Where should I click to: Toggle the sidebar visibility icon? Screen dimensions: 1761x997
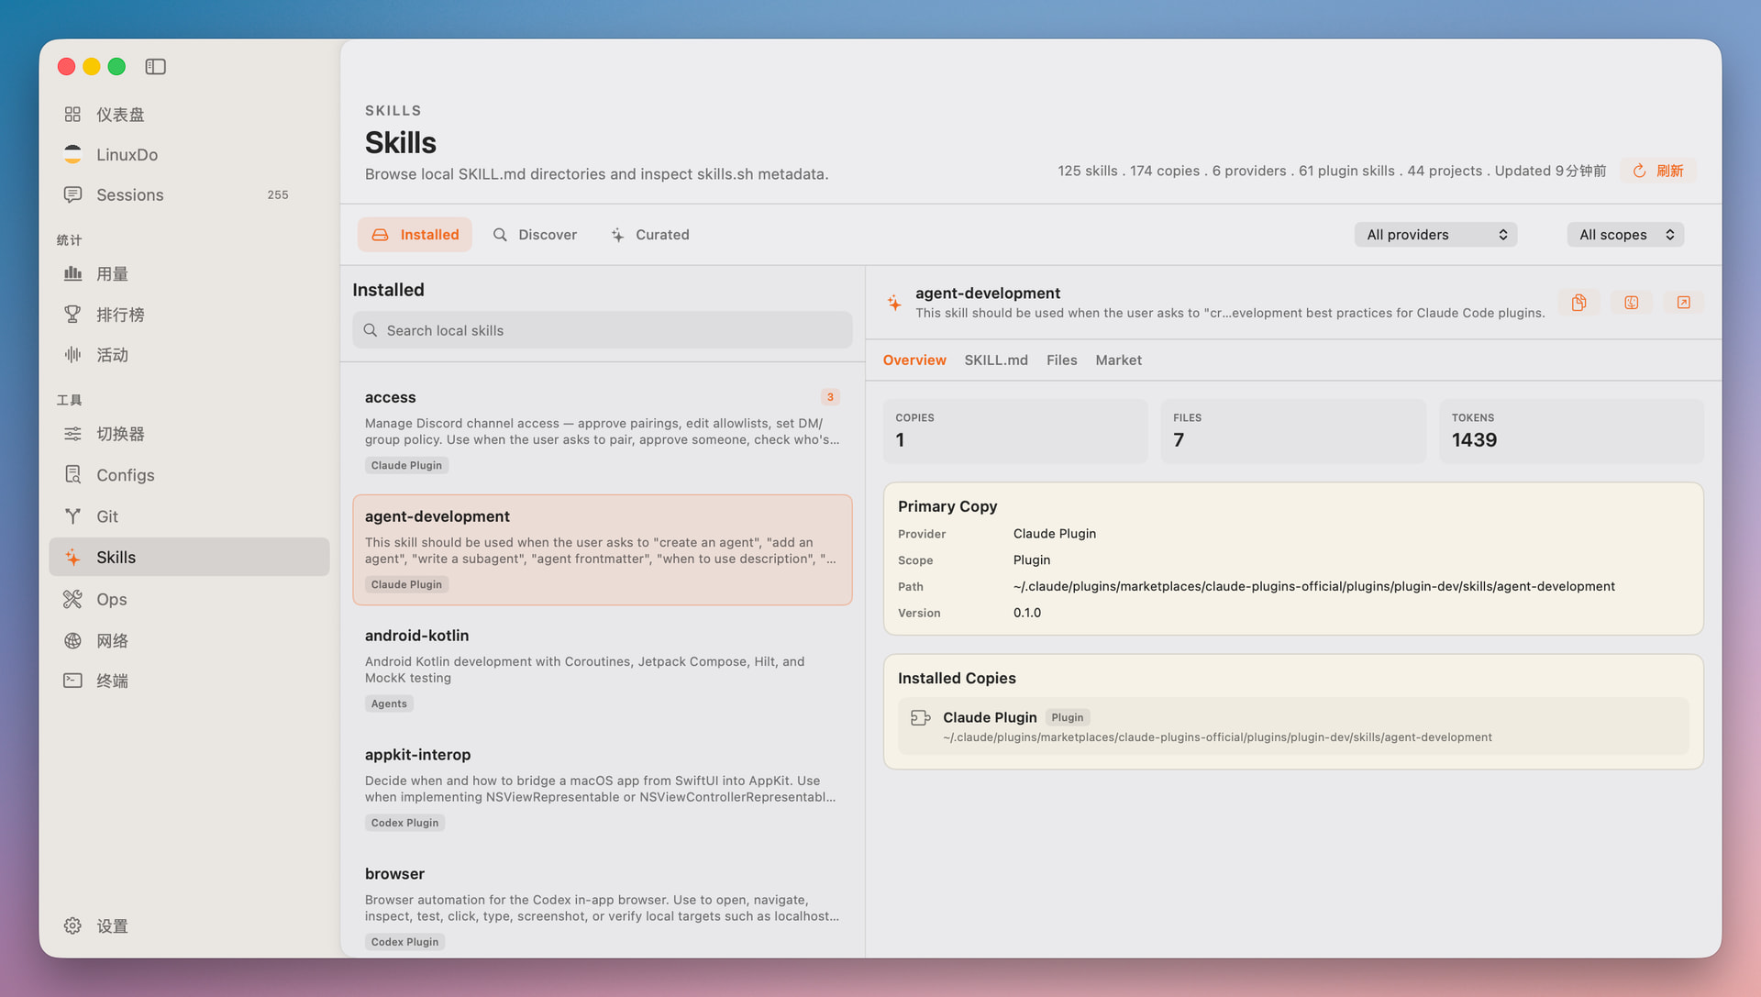pos(156,66)
